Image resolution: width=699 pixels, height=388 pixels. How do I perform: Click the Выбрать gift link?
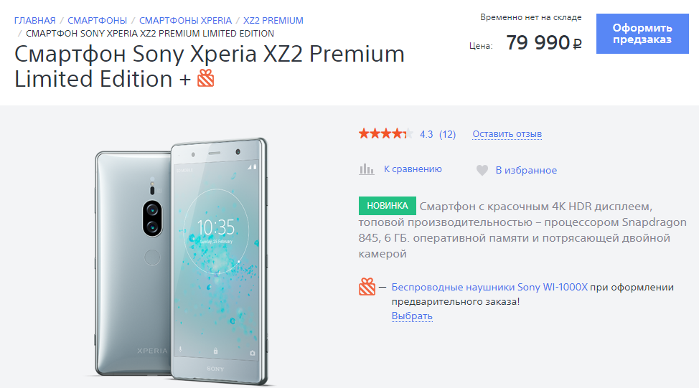pyautogui.click(x=412, y=316)
